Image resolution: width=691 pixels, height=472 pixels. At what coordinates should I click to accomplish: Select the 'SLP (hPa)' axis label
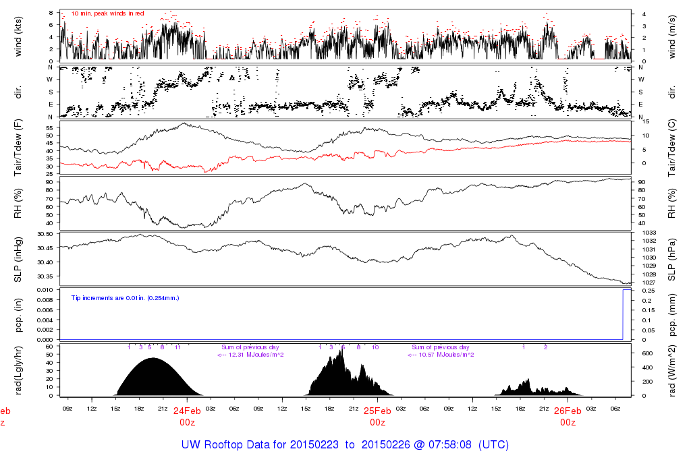(673, 258)
